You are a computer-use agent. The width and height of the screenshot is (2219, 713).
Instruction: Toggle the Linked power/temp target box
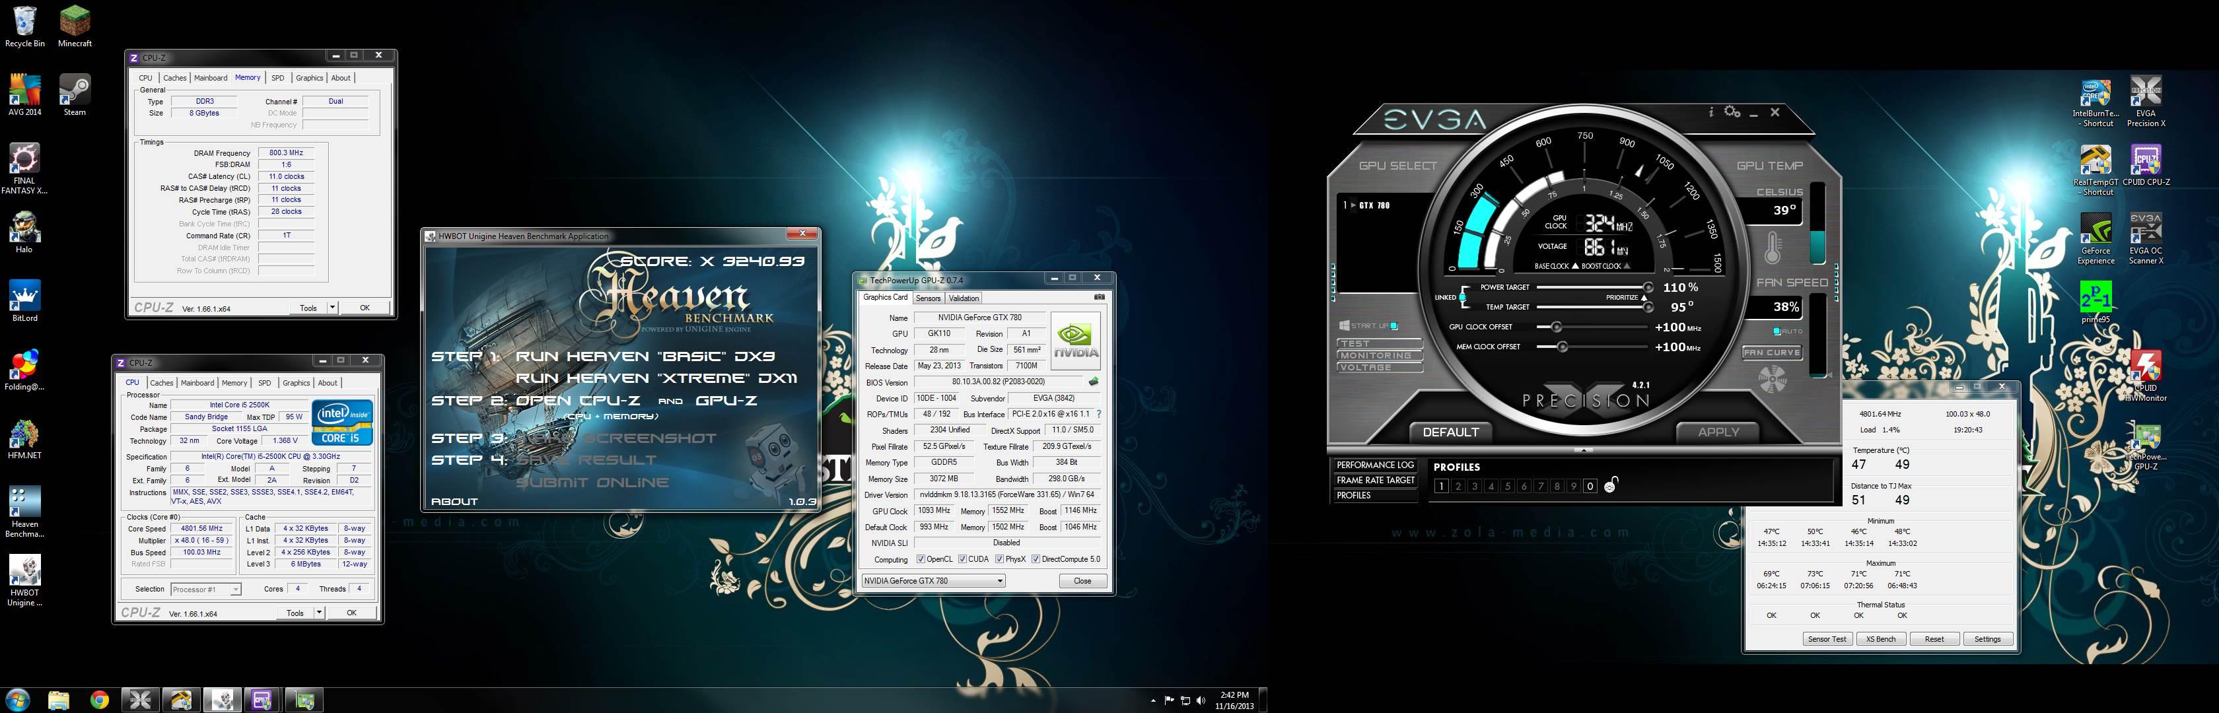tap(1462, 297)
